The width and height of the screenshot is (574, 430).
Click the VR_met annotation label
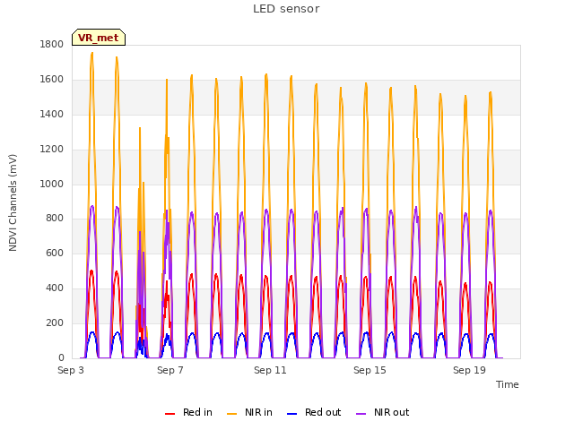coord(99,38)
